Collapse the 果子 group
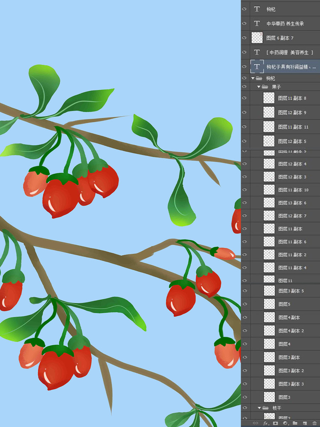320x427 pixels. pos(259,86)
